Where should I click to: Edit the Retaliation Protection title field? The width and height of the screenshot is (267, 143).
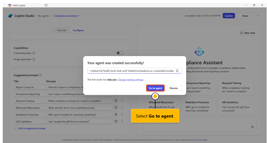(x=30, y=115)
